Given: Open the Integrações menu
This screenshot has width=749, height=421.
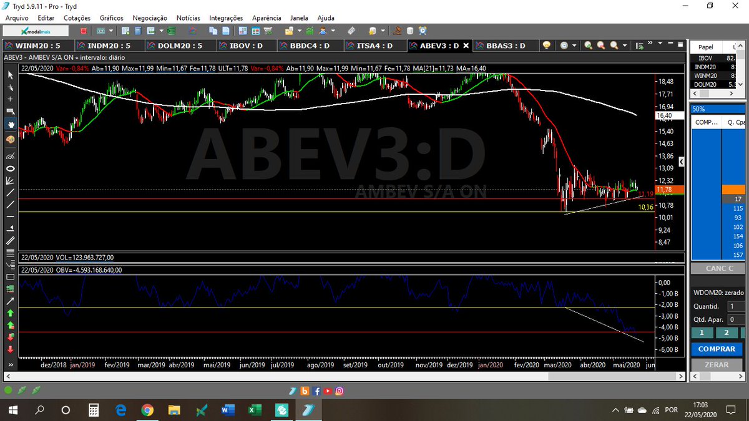Looking at the screenshot, I should click(x=226, y=18).
